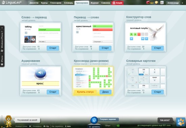Click the Аудирование text input field

click(41, 83)
